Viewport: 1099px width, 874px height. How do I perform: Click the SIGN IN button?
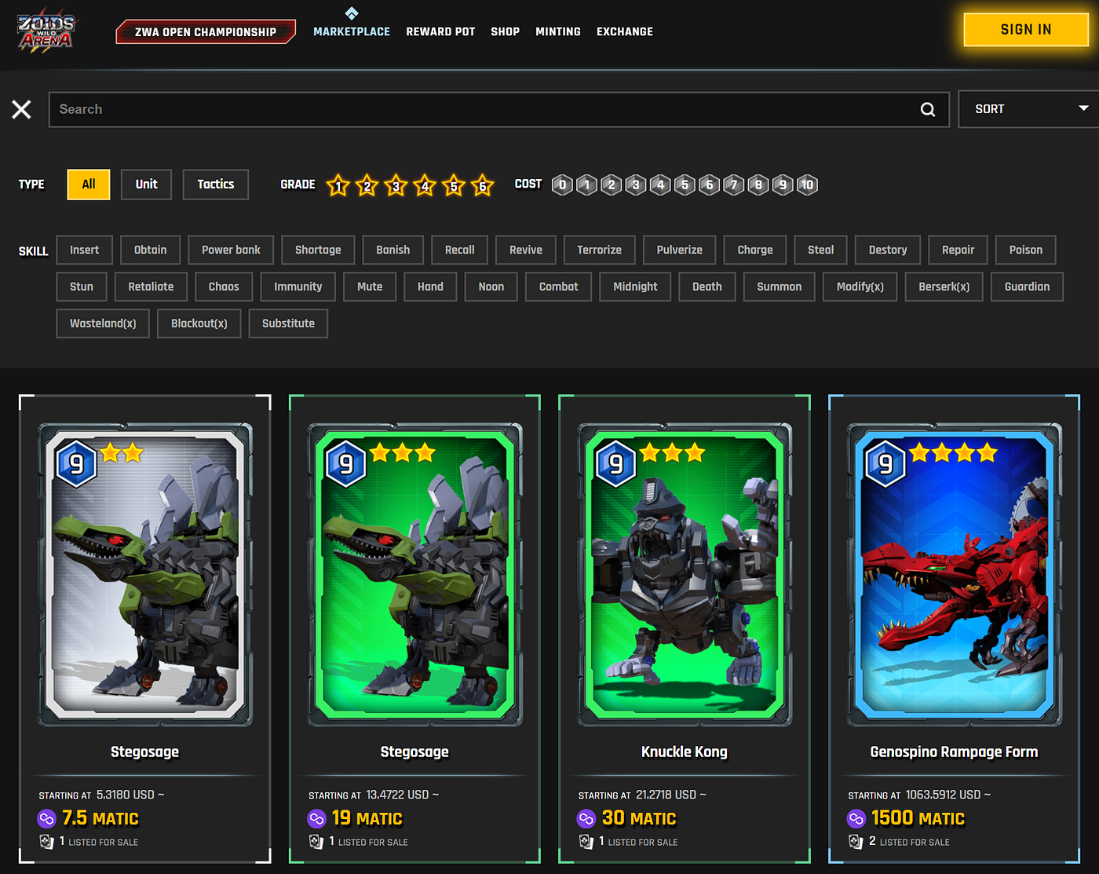1025,30
